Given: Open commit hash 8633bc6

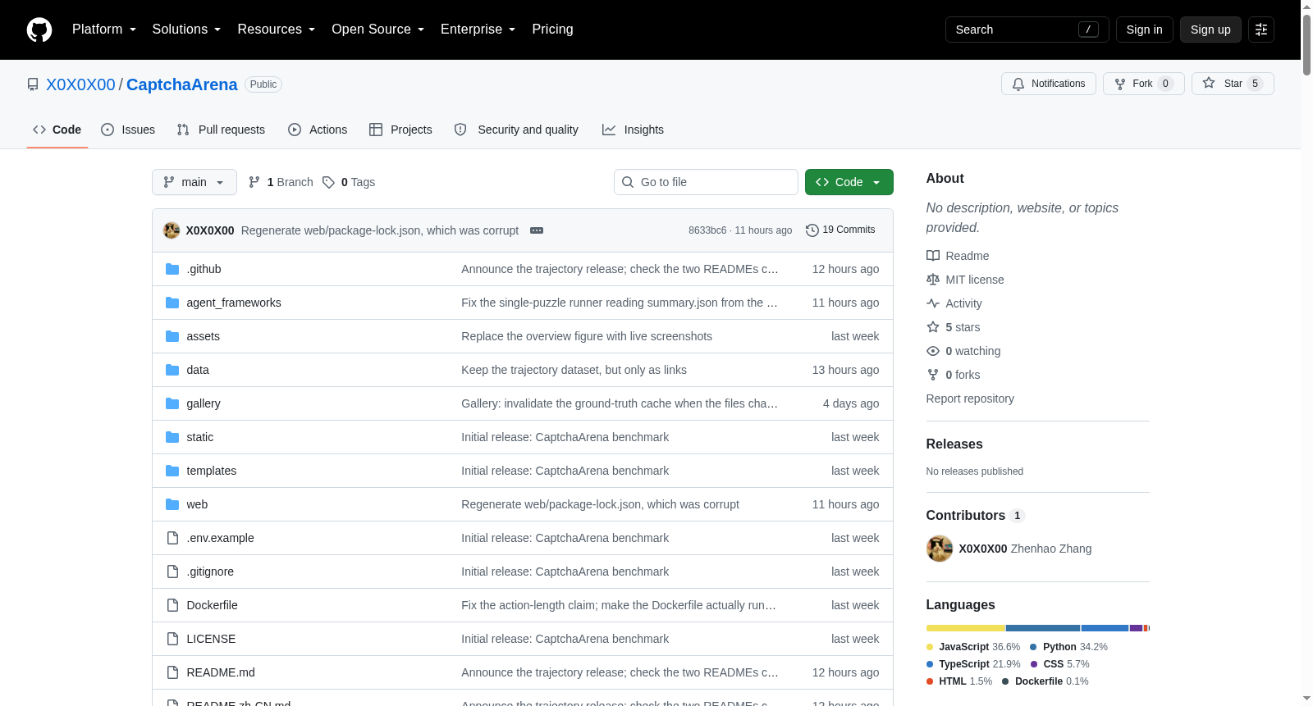Looking at the screenshot, I should (x=707, y=230).
